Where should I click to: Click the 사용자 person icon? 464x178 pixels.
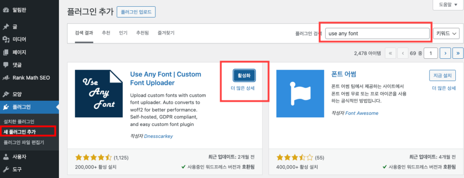point(5,157)
